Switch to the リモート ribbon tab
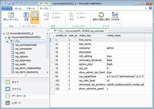 pos(31,9)
